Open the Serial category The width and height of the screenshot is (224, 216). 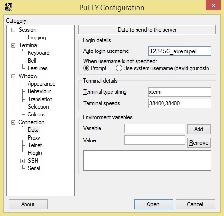click(x=34, y=168)
